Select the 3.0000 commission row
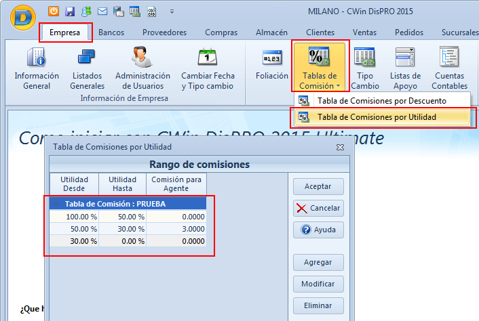This screenshot has height=321, width=479. pos(129,229)
